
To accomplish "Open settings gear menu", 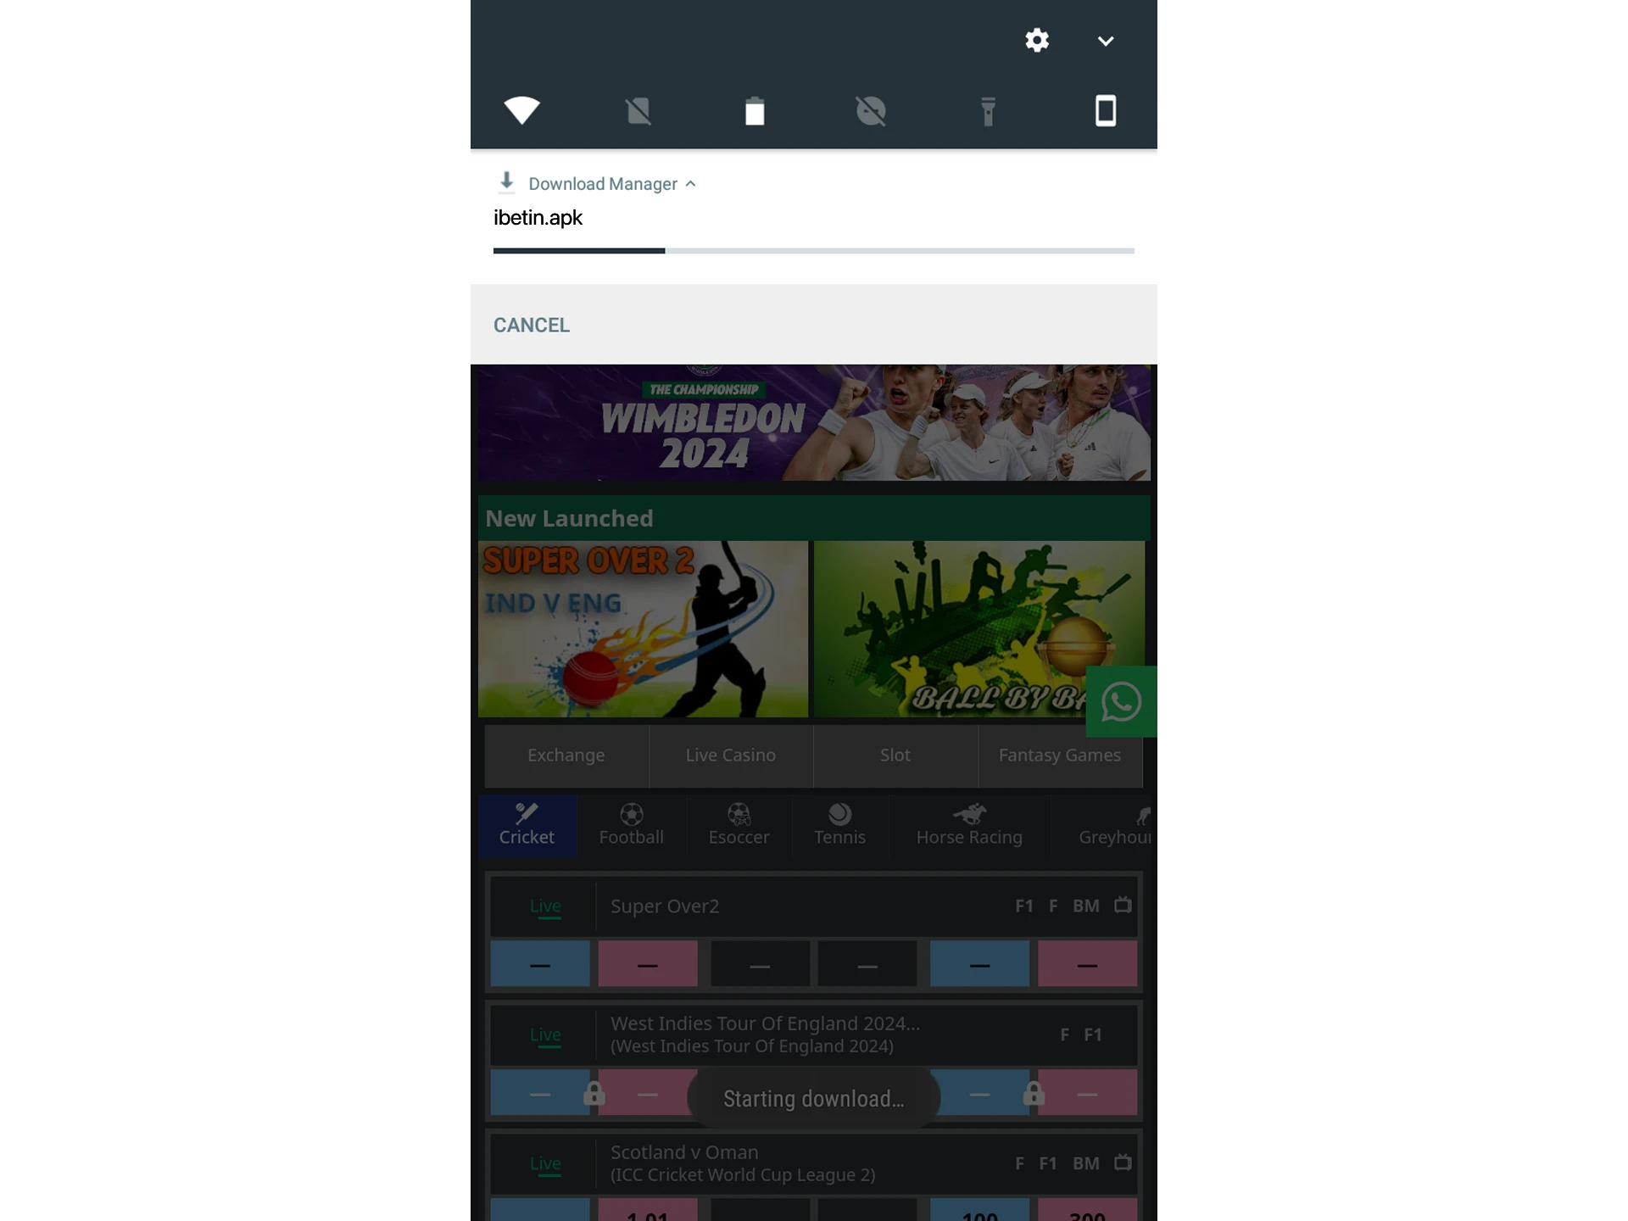I will [1036, 40].
